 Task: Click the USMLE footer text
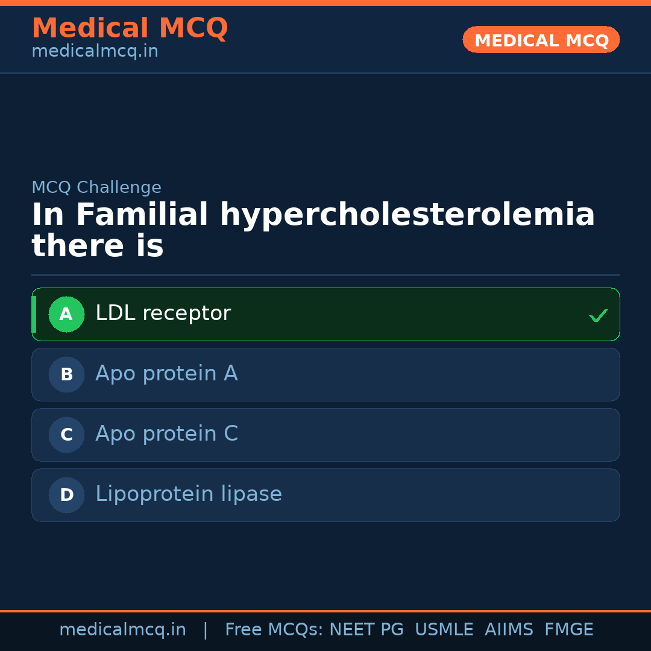point(444,630)
